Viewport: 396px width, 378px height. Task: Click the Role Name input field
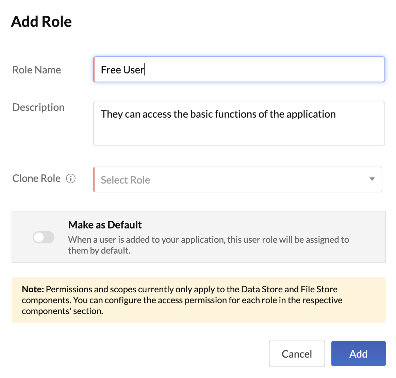[x=239, y=69]
